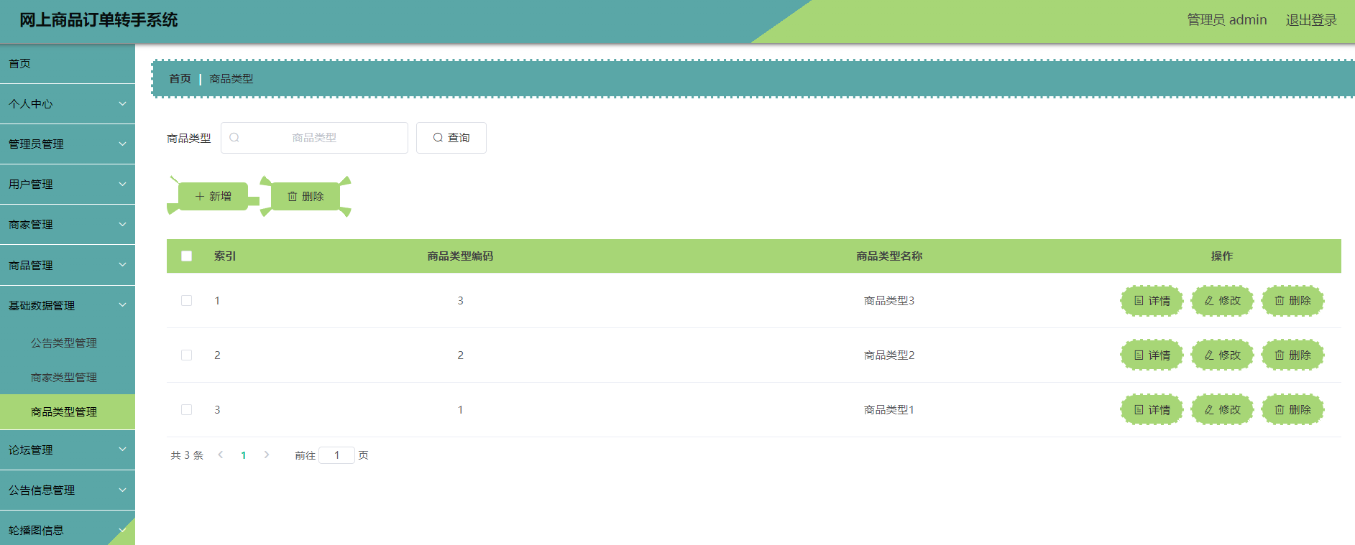Click row 删除 for 商品类型2

coord(1292,355)
